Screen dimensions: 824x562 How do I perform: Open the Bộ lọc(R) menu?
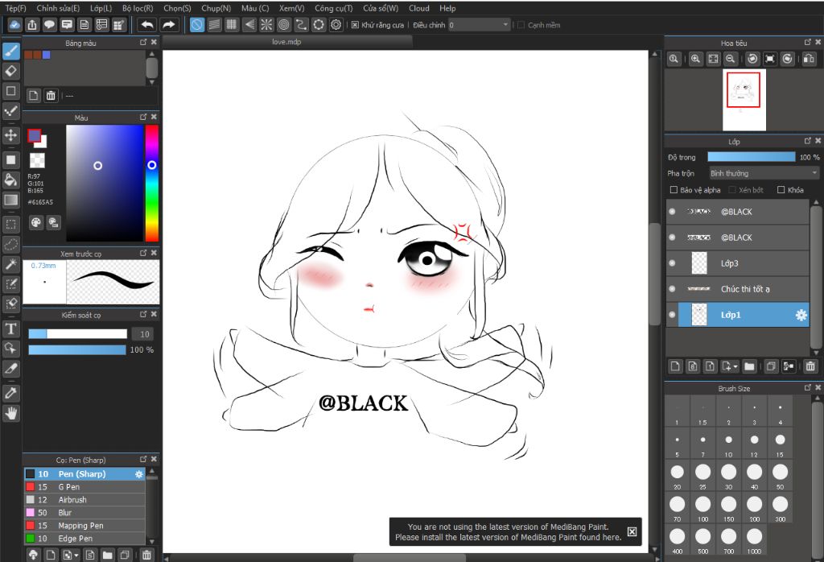click(138, 8)
